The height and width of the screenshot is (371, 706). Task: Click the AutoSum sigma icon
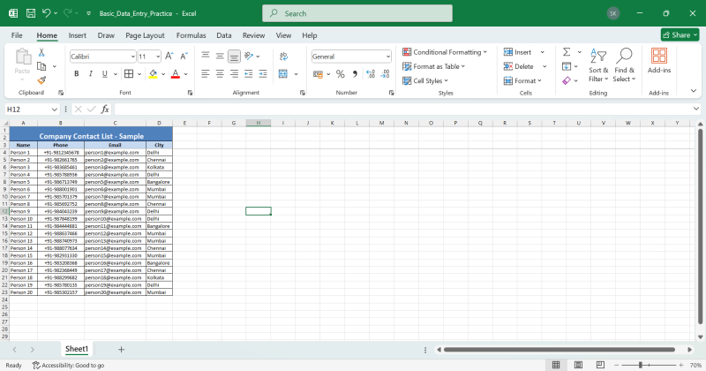[x=567, y=52]
